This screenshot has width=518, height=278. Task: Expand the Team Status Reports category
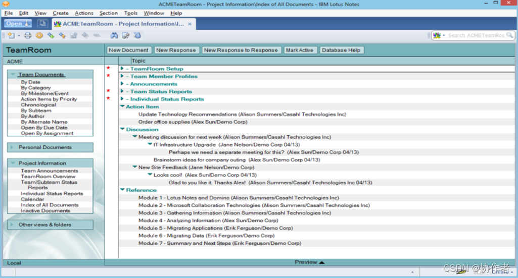(x=122, y=91)
